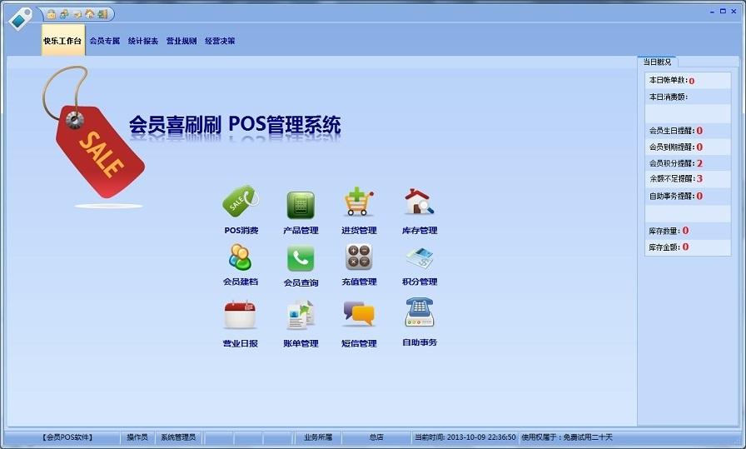Click 【会员POS软件】 in status bar
The image size is (746, 449).
click(67, 437)
